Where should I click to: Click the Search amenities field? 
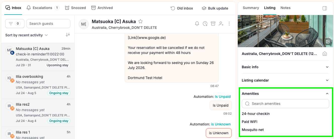(285, 104)
